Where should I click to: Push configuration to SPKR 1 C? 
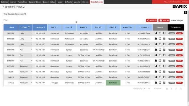tap(179, 61)
